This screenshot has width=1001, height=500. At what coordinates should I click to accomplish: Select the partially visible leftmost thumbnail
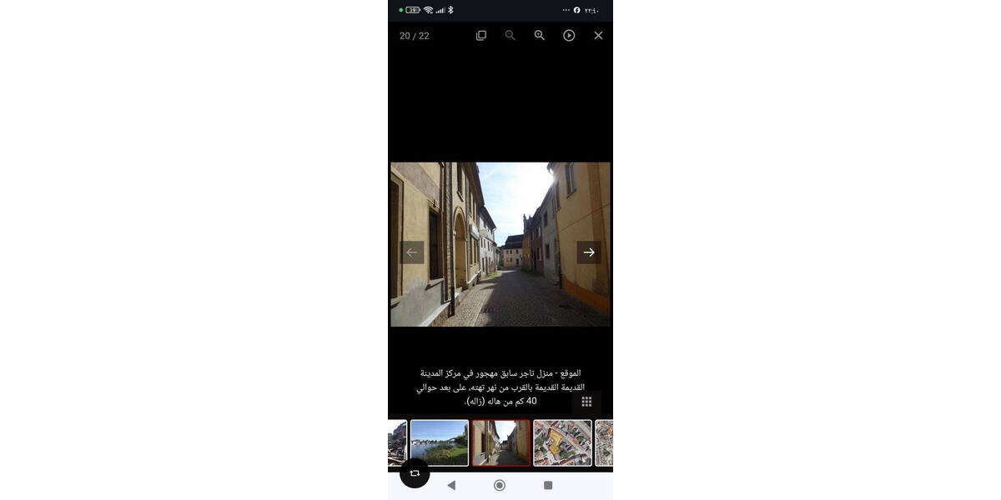pyautogui.click(x=397, y=442)
